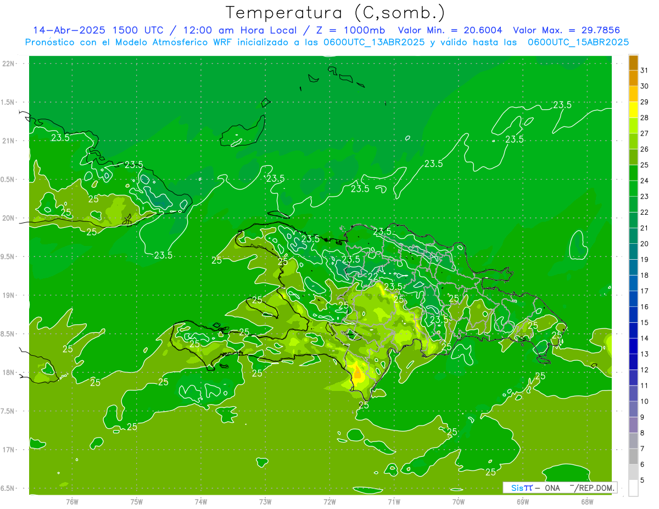
Task: Click the legend swatch between 21 and 22
Action: pos(633,220)
